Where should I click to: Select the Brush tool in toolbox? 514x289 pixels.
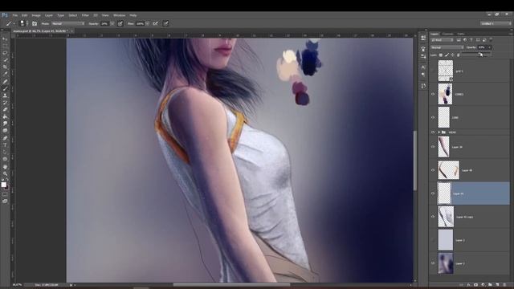coord(5,88)
